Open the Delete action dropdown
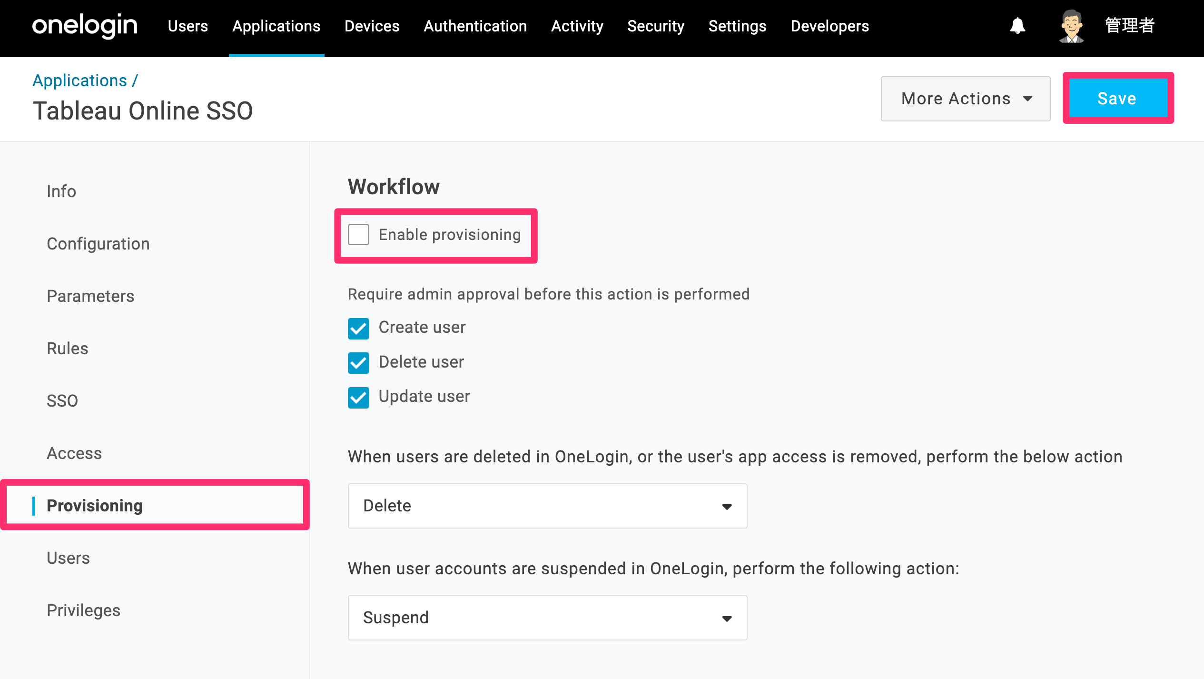 [547, 506]
